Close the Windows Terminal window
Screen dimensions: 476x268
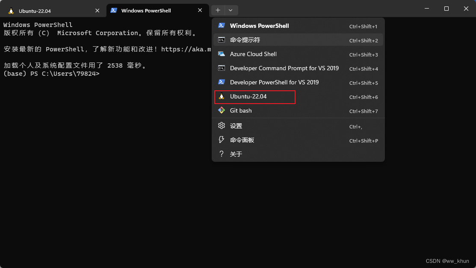pyautogui.click(x=466, y=9)
